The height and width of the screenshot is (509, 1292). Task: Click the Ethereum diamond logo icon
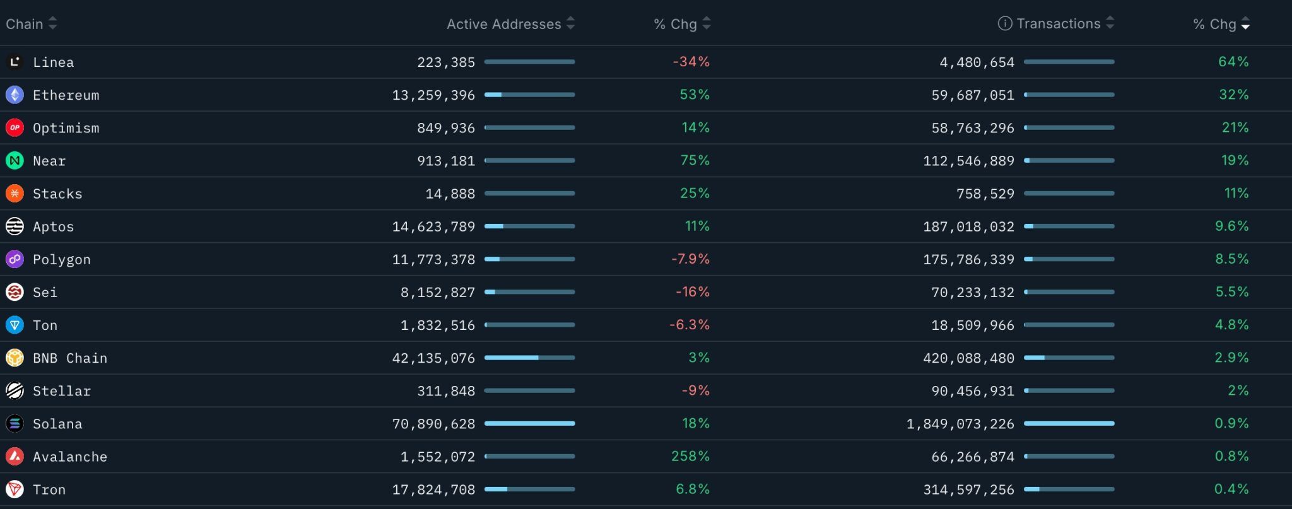[x=15, y=95]
